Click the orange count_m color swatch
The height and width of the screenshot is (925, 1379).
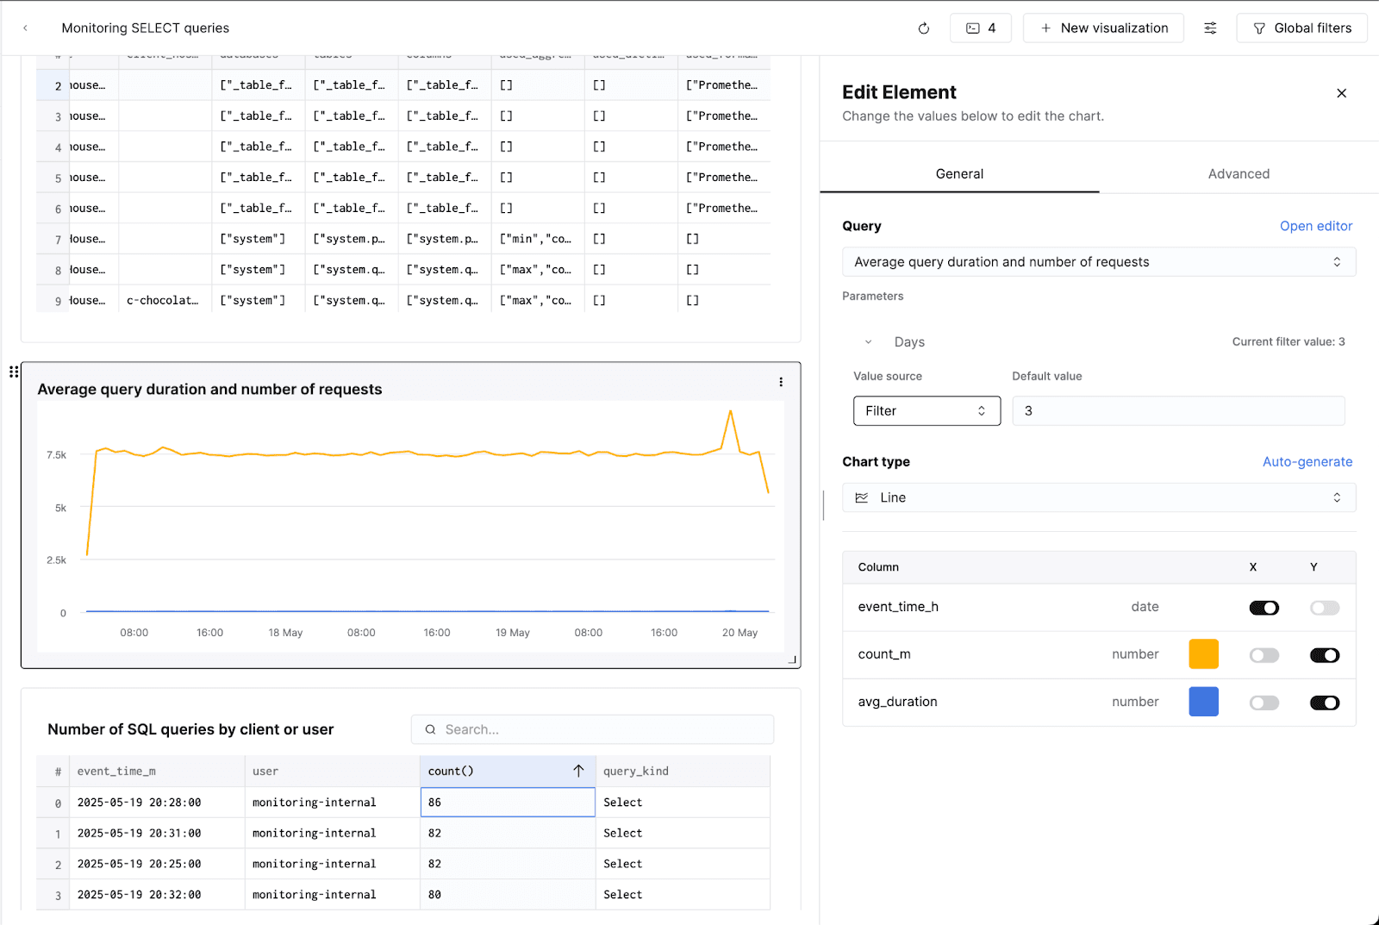[x=1203, y=654]
